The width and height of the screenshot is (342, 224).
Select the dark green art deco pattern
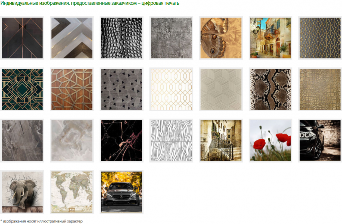click(x=22, y=89)
